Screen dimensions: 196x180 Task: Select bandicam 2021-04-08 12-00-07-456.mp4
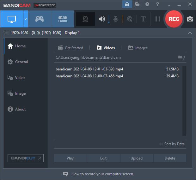(89, 76)
